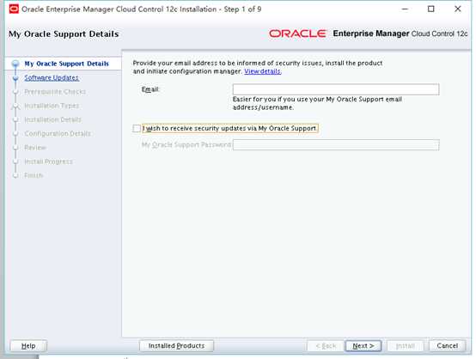Screen dimensions: 476x359
Task: Click the Oracle logo in header
Action: [x=297, y=33]
